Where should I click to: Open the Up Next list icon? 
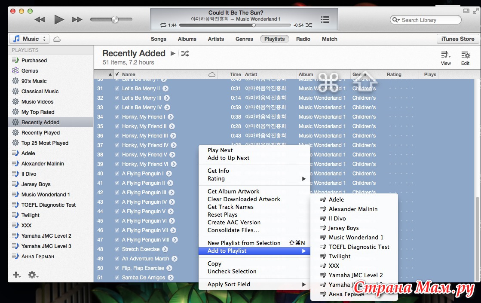(x=325, y=20)
